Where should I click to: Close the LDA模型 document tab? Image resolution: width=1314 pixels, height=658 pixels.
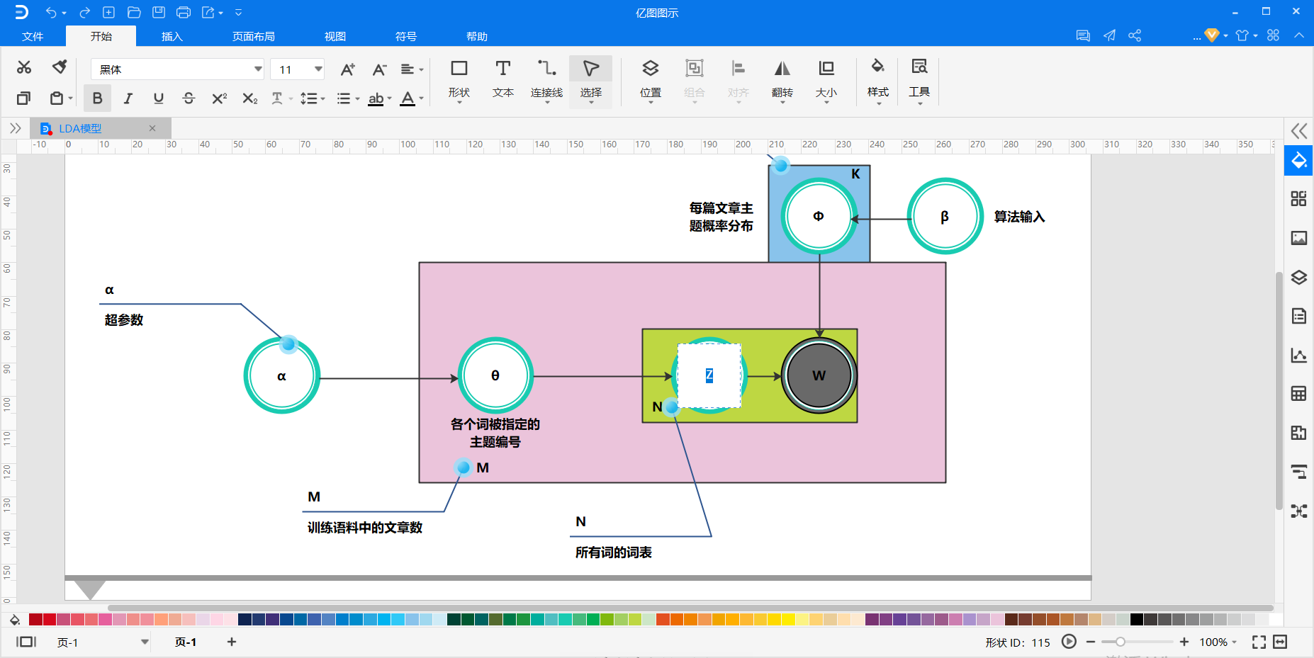[152, 128]
